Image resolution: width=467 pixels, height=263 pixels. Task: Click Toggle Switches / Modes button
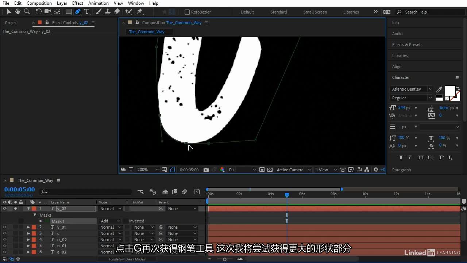click(127, 259)
